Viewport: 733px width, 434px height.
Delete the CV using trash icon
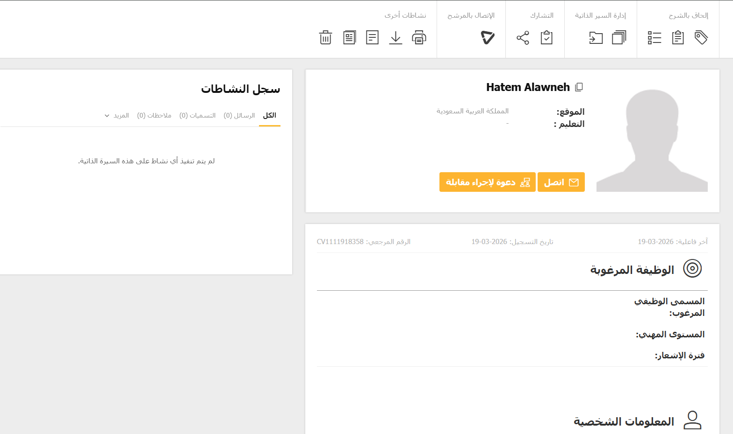coord(325,37)
